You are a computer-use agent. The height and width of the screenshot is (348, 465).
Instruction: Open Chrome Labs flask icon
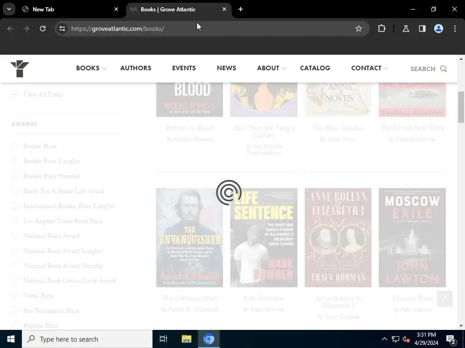pyautogui.click(x=406, y=29)
